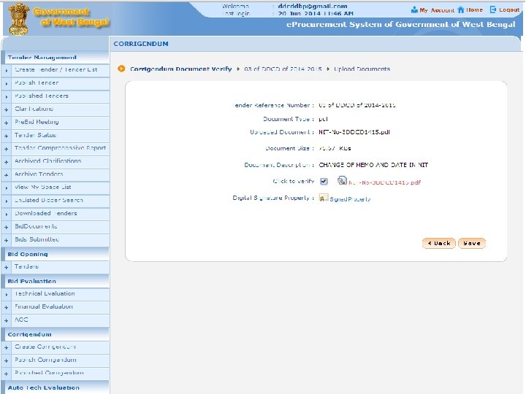Expand plus beside Clarifications
The height and width of the screenshot is (394, 526).
click(x=7, y=110)
